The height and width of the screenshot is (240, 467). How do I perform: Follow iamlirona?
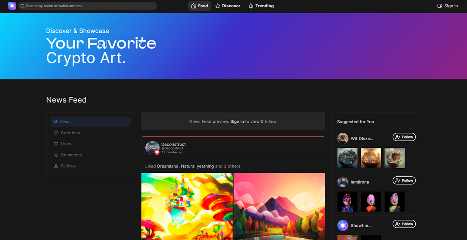[x=404, y=181]
